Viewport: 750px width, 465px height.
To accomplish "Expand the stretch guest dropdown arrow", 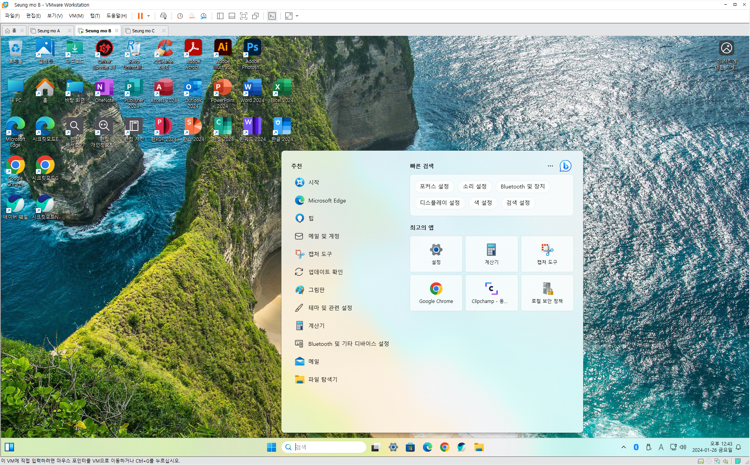I will pyautogui.click(x=297, y=16).
